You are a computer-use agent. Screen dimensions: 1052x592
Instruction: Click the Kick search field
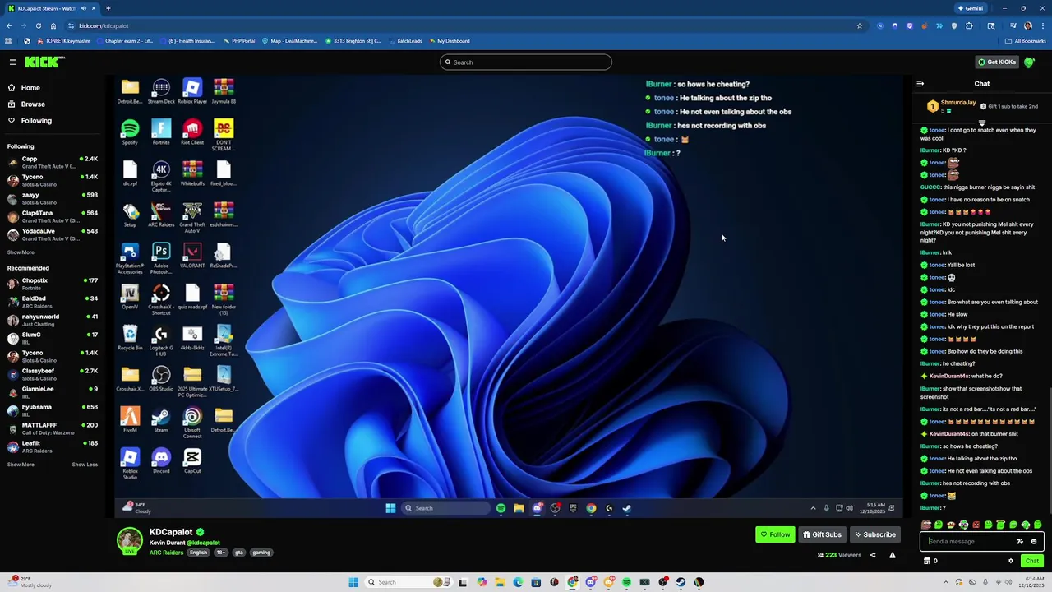pos(526,62)
